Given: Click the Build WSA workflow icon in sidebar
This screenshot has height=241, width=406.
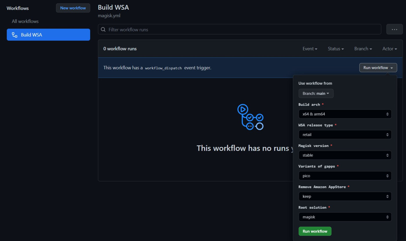Looking at the screenshot, I should click(14, 35).
